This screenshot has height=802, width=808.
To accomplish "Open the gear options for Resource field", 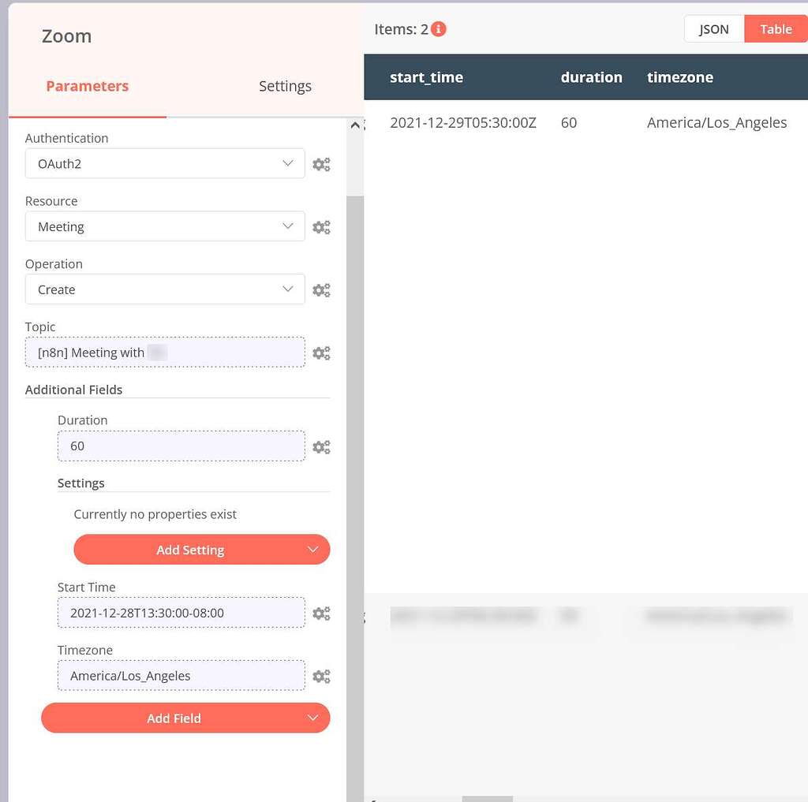I will tap(322, 227).
